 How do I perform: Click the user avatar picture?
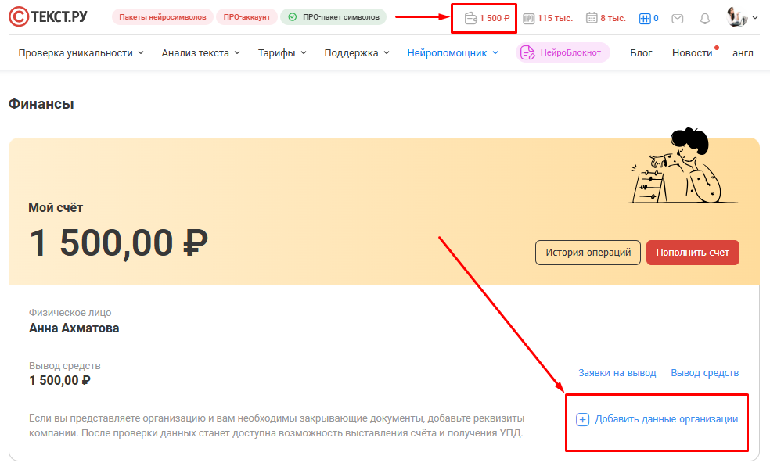point(736,17)
